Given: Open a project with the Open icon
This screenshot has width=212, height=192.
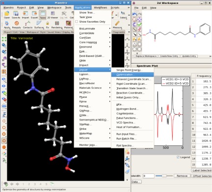Looking at the screenshot, I should click(x=7, y=15).
